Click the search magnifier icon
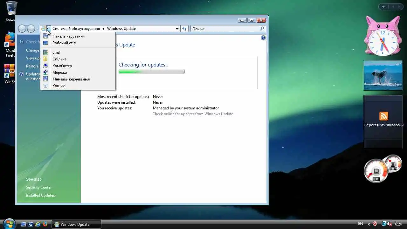The width and height of the screenshot is (407, 229). (262, 29)
